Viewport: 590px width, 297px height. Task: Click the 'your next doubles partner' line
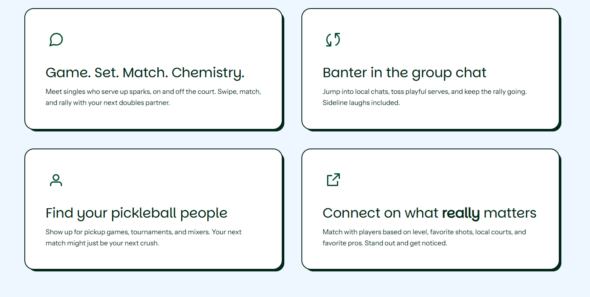[108, 103]
